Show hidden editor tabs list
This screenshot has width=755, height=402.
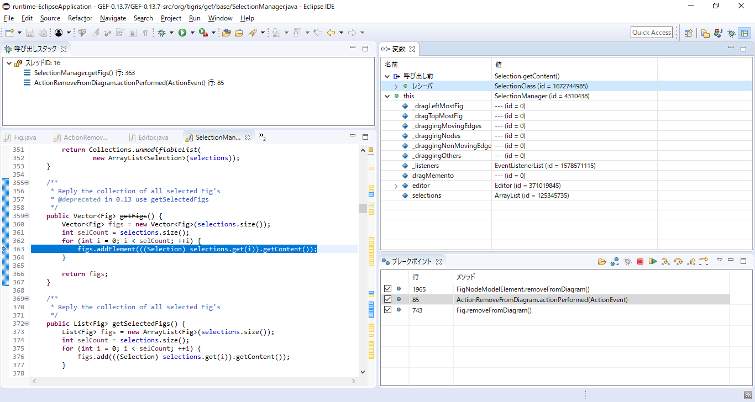[262, 137]
